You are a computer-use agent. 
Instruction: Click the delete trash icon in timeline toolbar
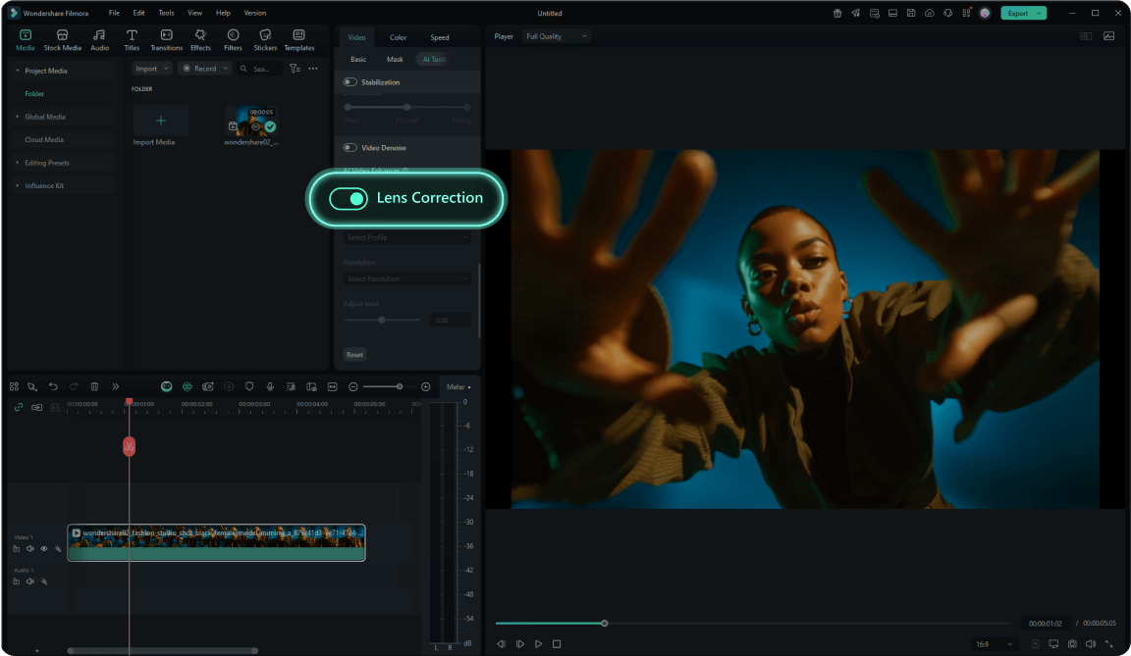click(94, 386)
